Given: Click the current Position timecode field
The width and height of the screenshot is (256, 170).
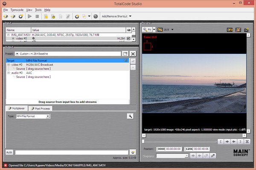Looking at the screenshot, I should pos(169,149).
